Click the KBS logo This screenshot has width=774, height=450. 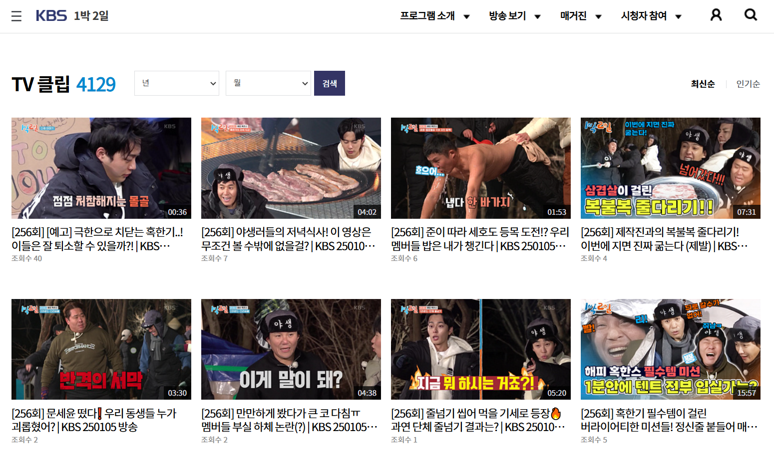click(51, 15)
